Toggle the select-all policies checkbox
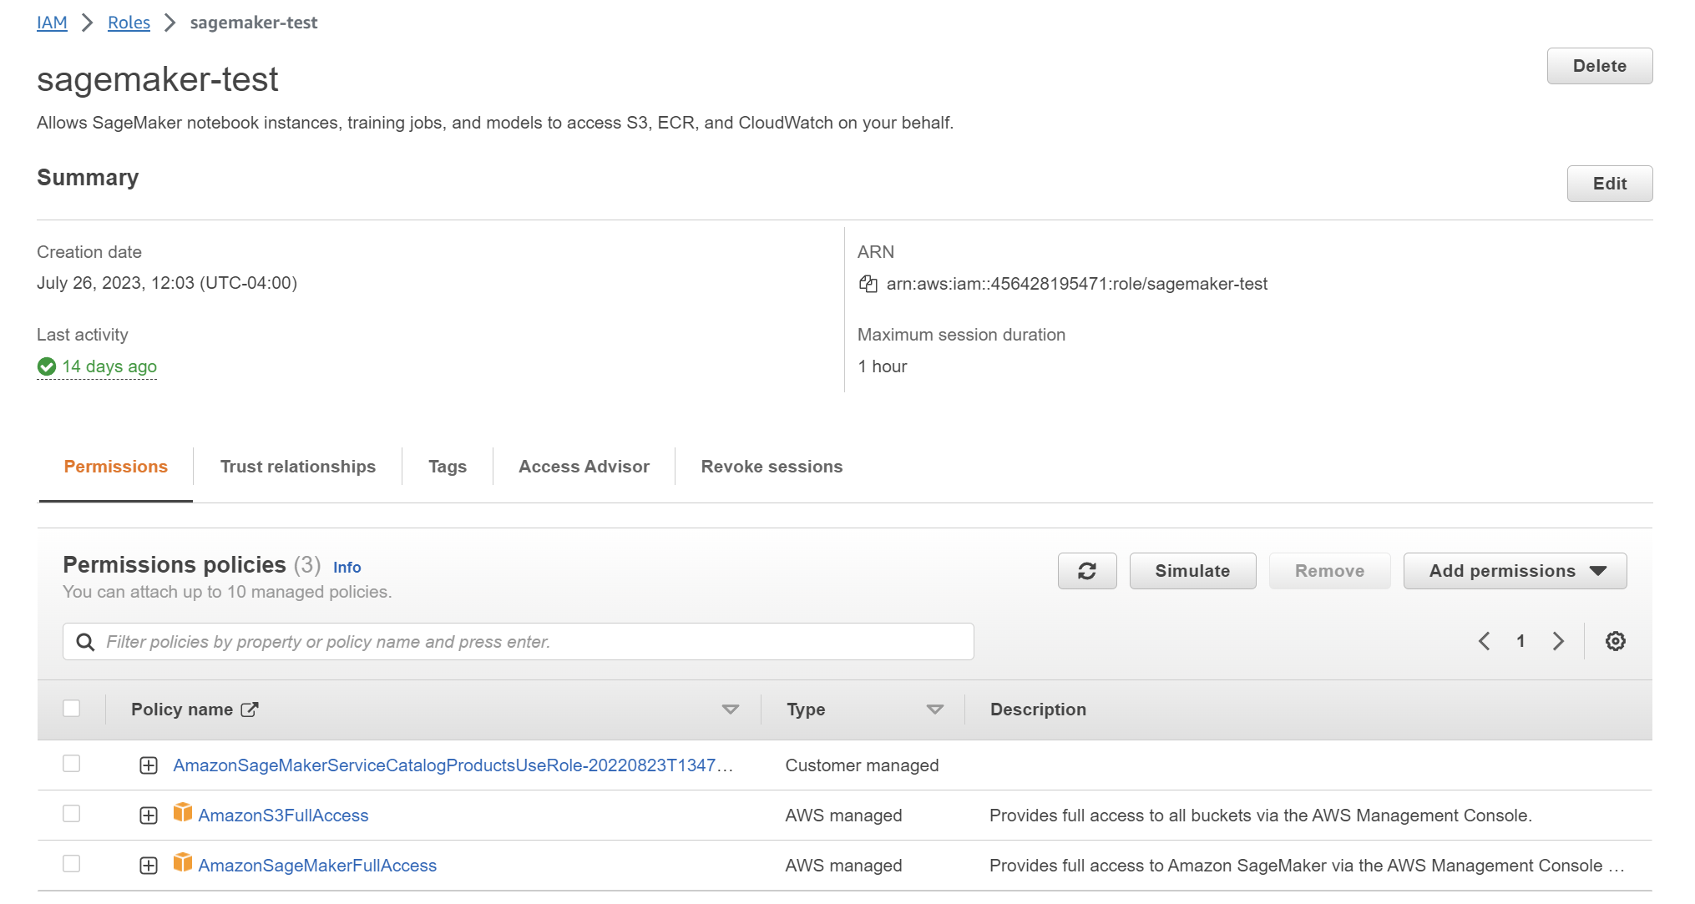Viewport: 1695px width, 904px height. 72,709
